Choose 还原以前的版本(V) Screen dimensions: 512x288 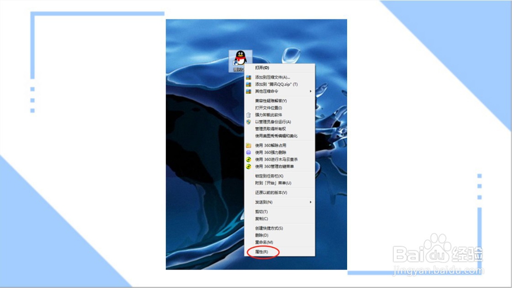coord(280,193)
